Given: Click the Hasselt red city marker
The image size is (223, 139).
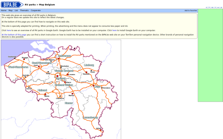Looking at the screenshot, I should click(x=86, y=72).
